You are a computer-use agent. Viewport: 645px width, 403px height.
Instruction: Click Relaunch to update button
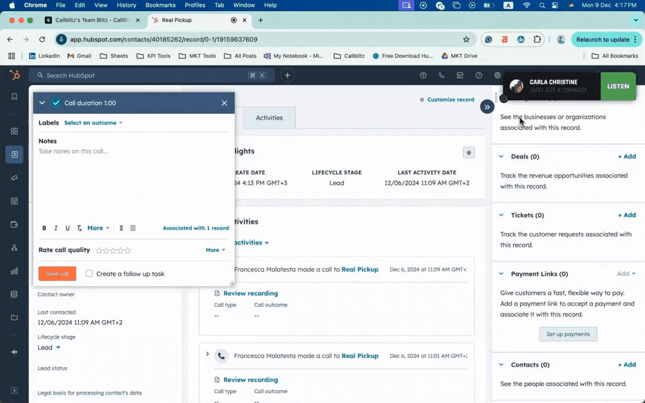coord(606,40)
